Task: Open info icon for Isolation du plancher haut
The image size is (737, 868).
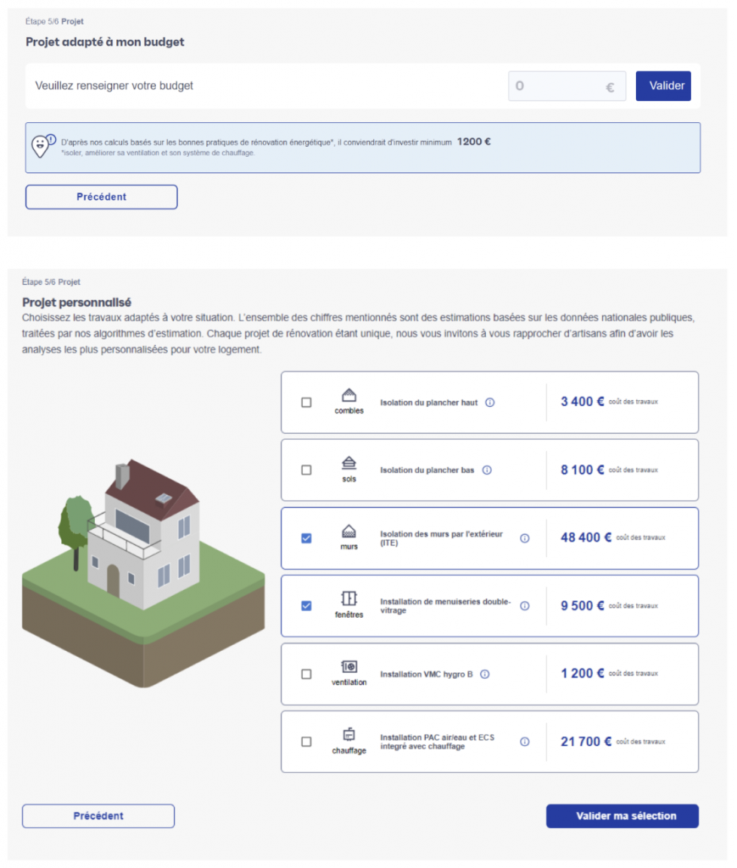Action: [490, 403]
